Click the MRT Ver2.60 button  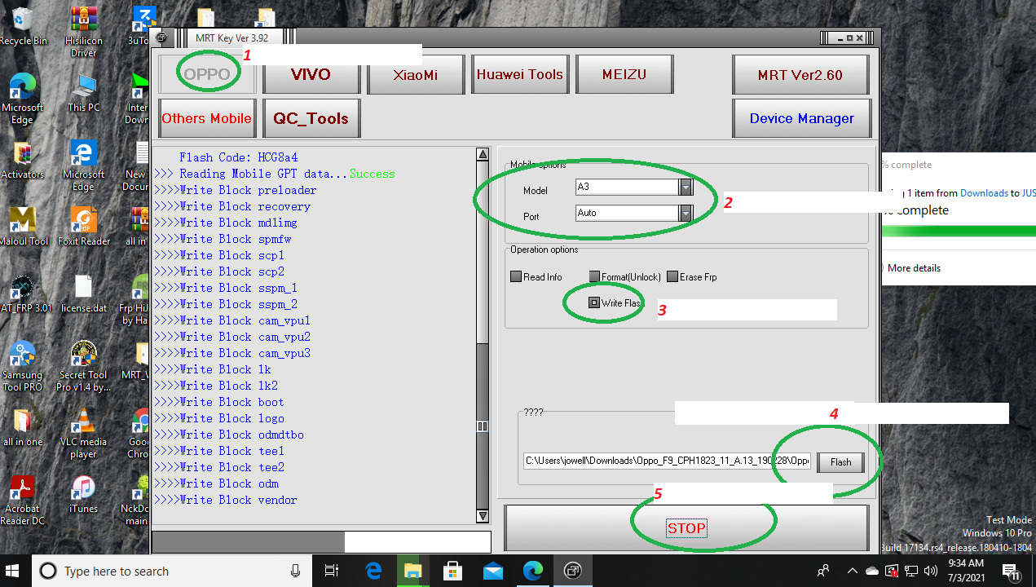(800, 75)
